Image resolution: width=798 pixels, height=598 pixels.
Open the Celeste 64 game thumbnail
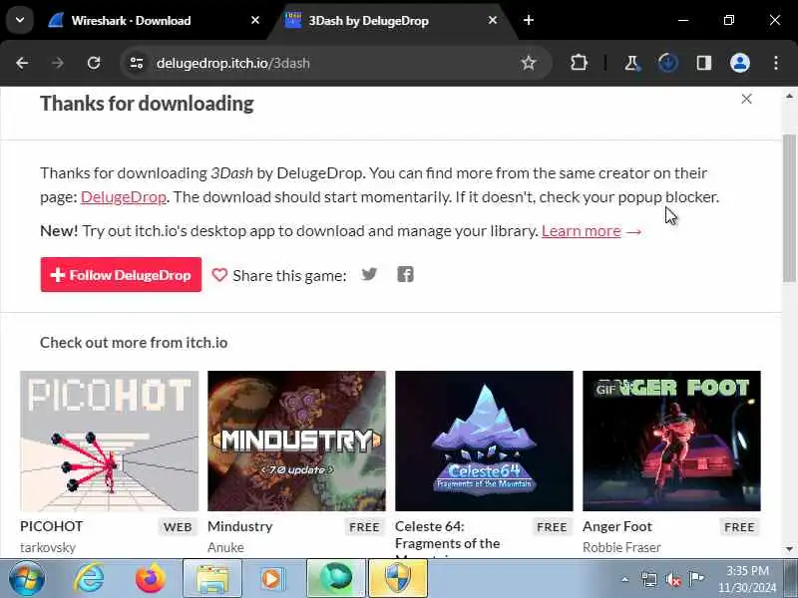(484, 441)
